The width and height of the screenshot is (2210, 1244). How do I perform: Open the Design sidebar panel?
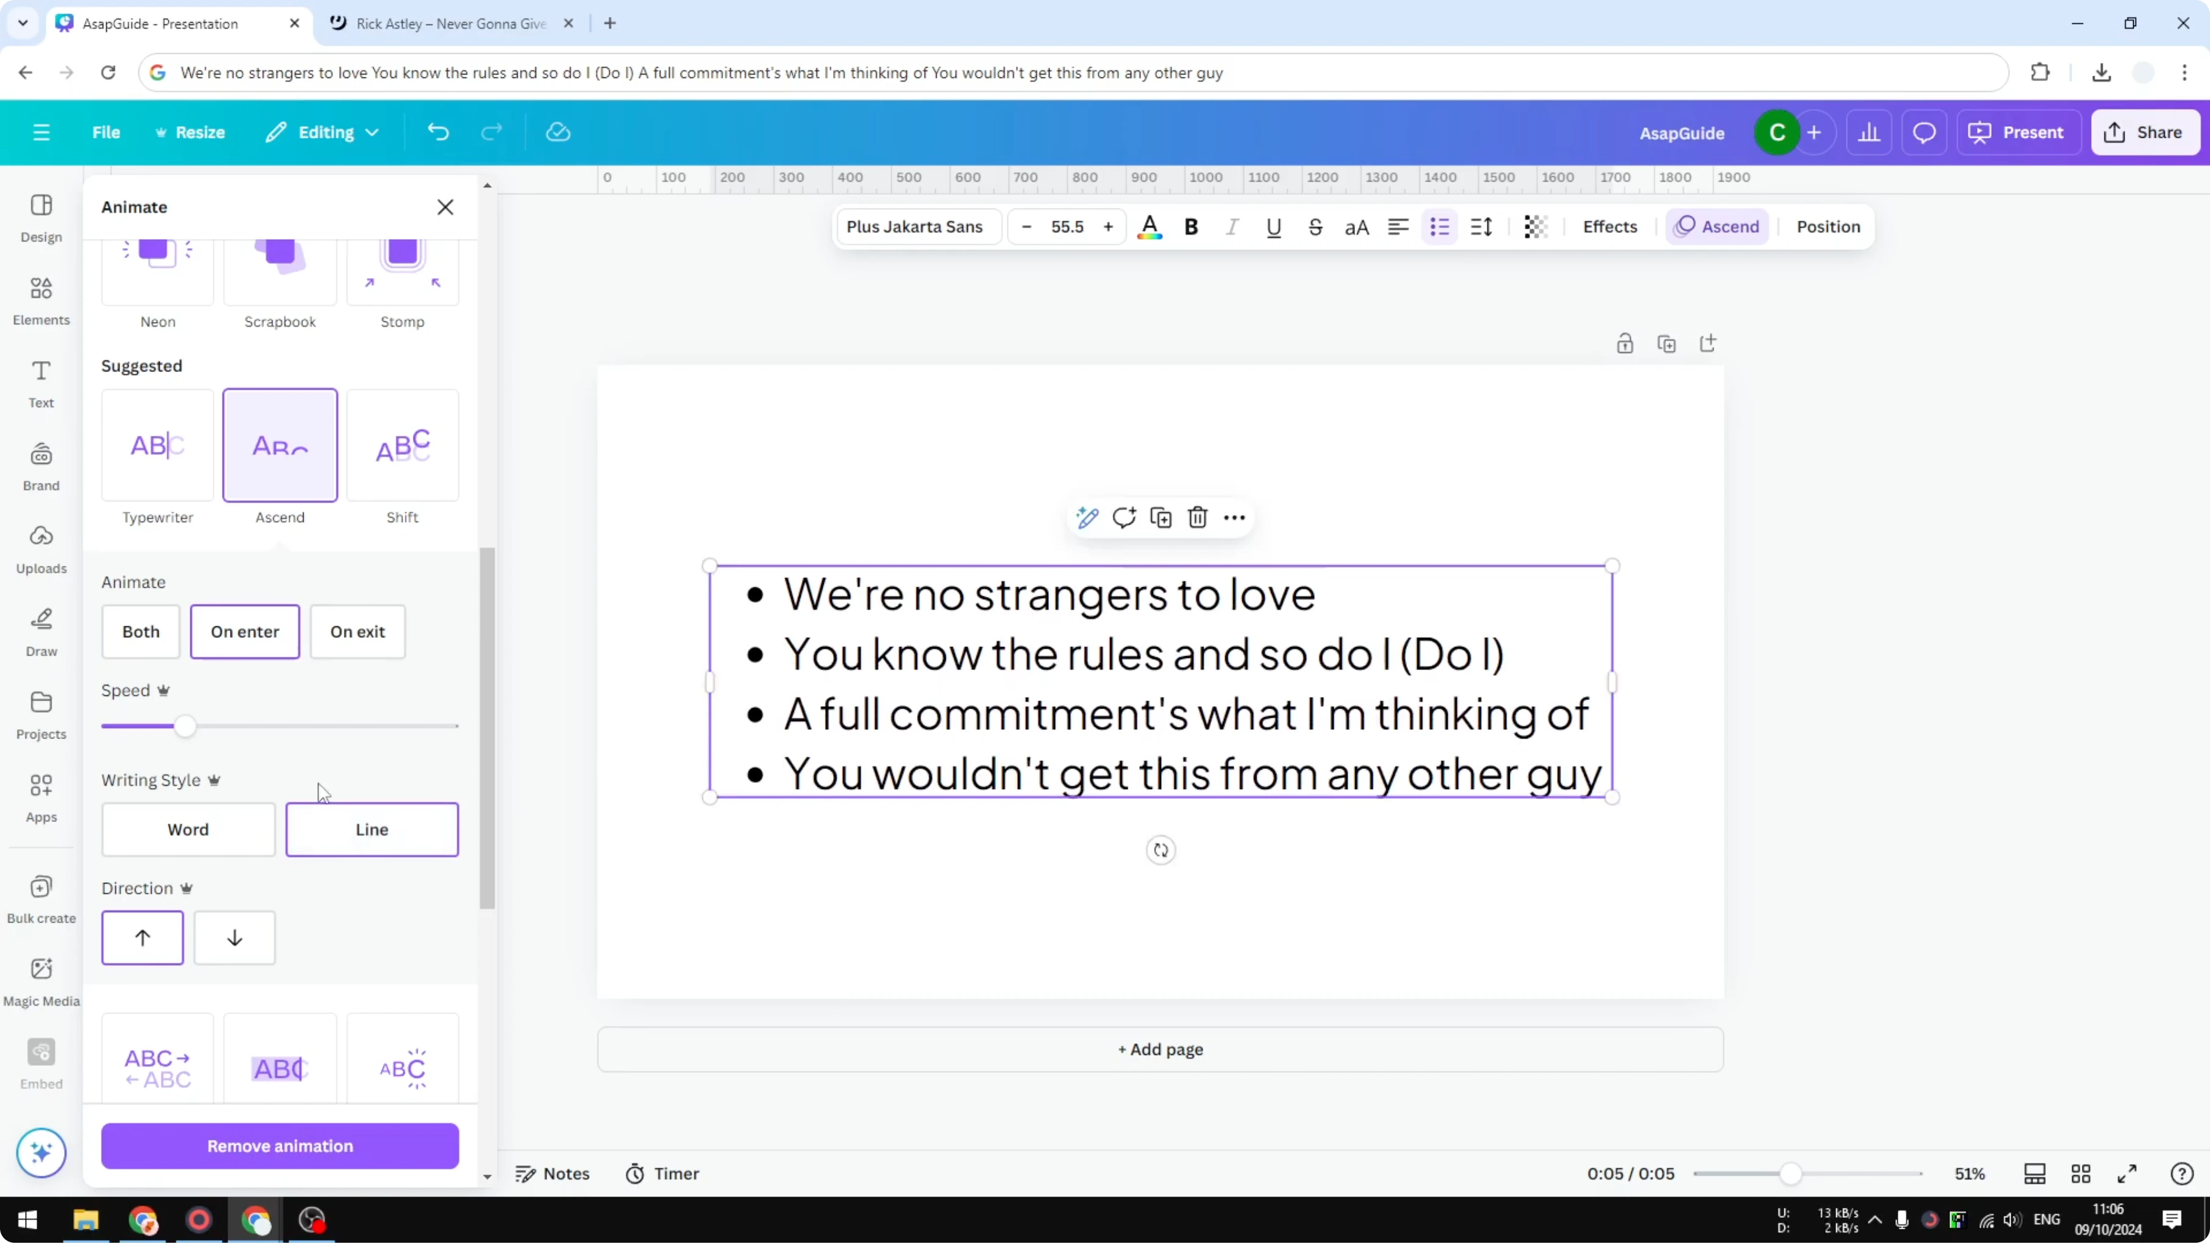click(41, 219)
